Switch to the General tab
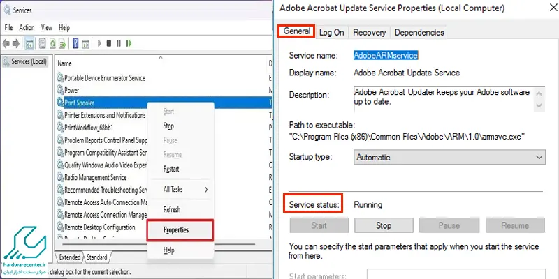 (296, 31)
